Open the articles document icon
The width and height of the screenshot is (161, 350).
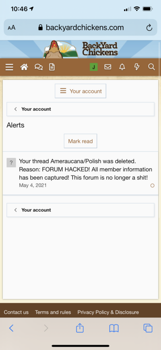(x=52, y=67)
